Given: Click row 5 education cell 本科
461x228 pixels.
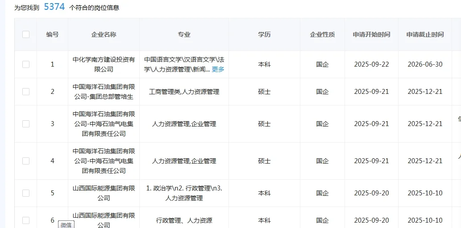Looking at the screenshot, I should tap(264, 193).
